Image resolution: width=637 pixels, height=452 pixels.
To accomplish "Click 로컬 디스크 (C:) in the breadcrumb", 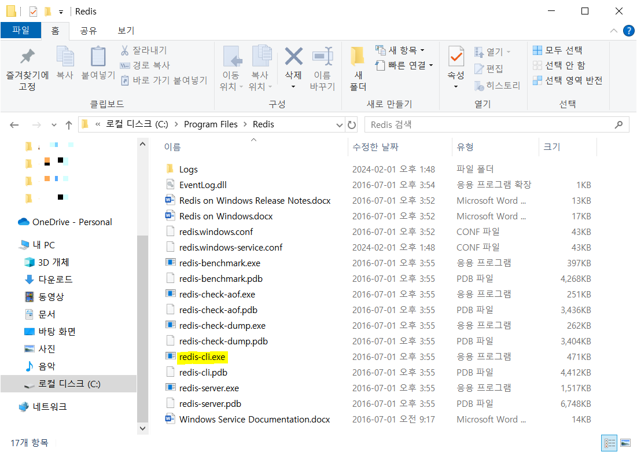I will pos(137,124).
